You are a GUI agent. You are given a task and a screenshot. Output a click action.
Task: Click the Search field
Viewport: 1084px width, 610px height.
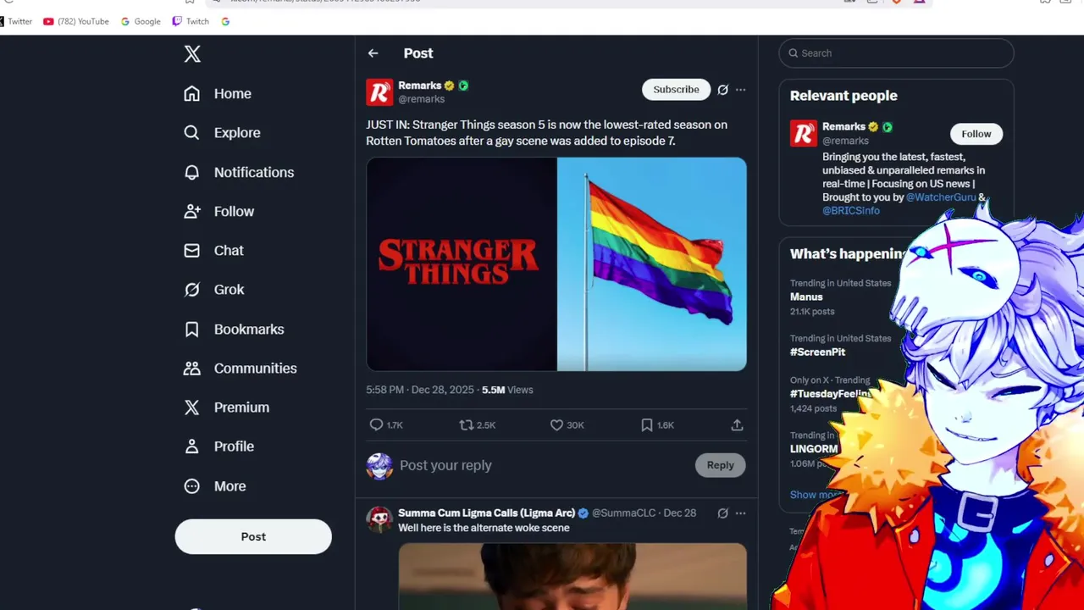point(896,53)
